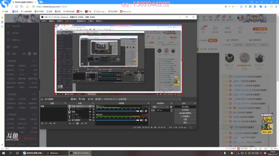
Task: Open settings gear of second mixer channel
Action: click(146, 120)
